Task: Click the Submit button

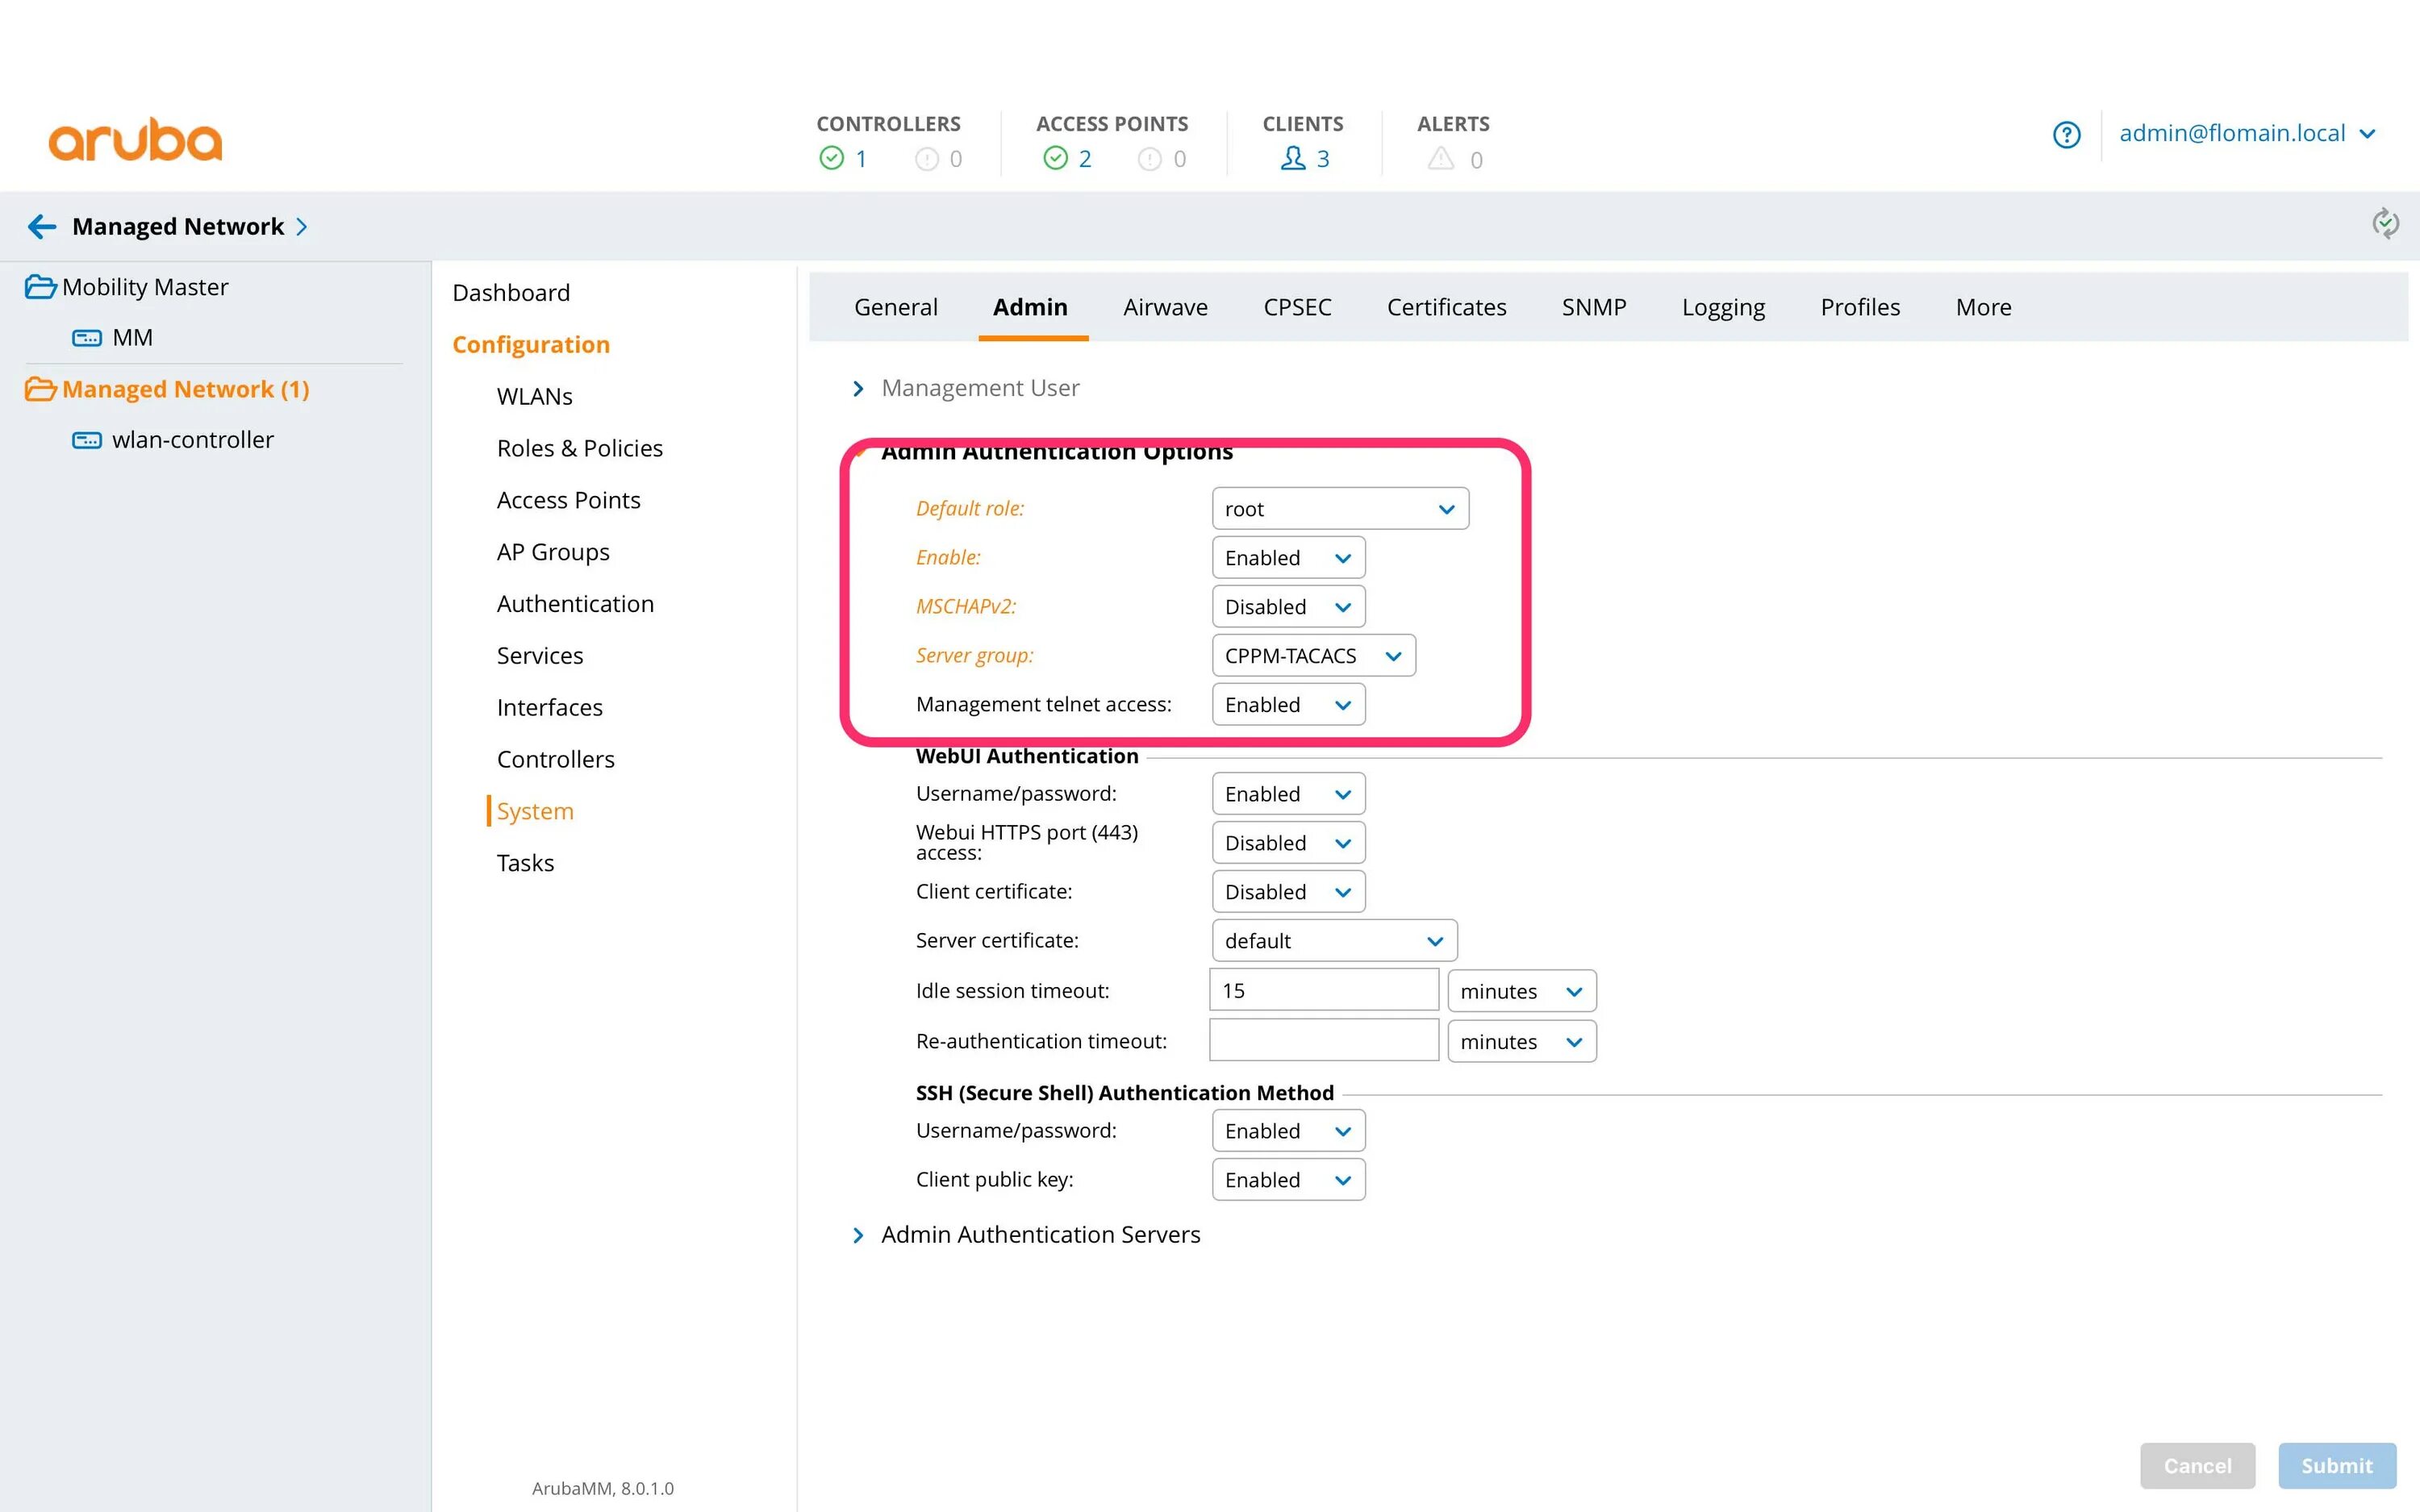Action: click(x=2337, y=1466)
